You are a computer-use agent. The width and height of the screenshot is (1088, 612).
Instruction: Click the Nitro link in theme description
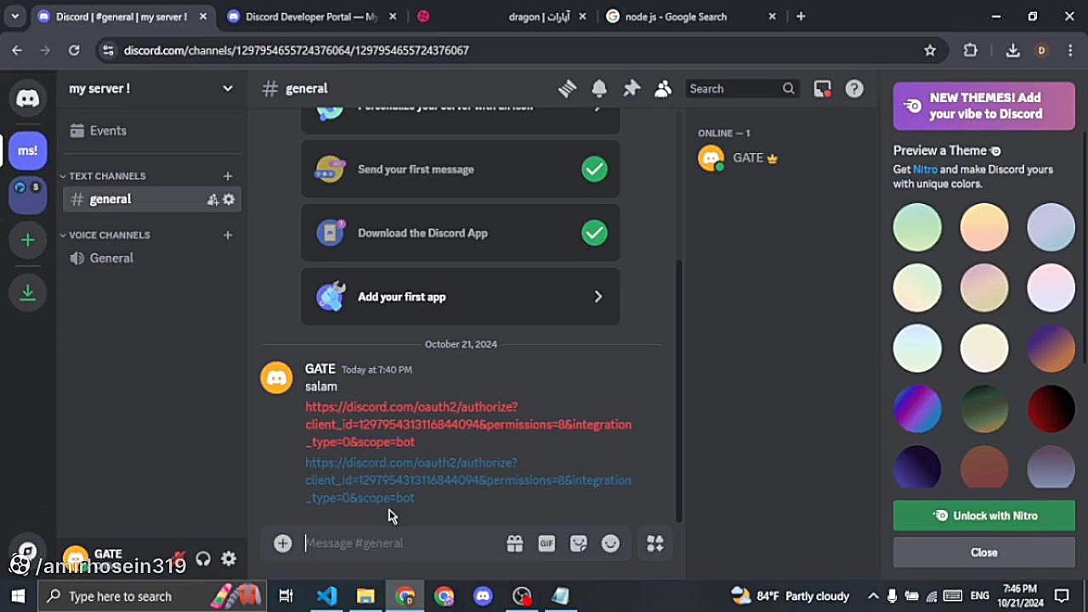coord(925,169)
